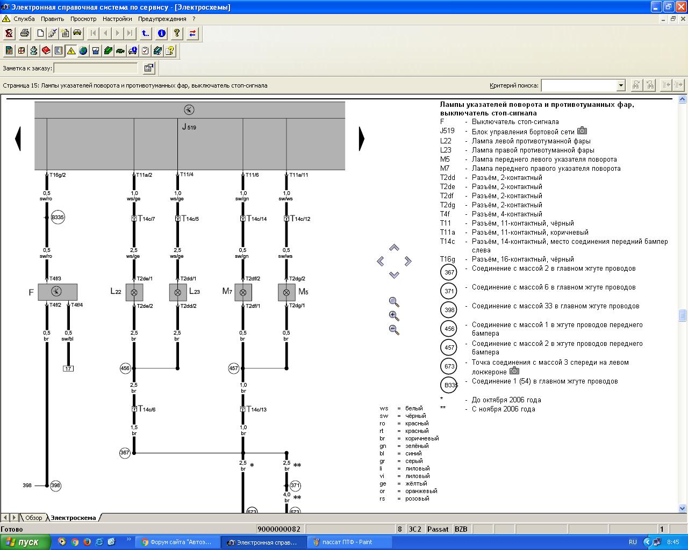Screen dimensions: 688x550
Task: Click the L22 fog lamp symbol in diagram
Action: click(134, 293)
